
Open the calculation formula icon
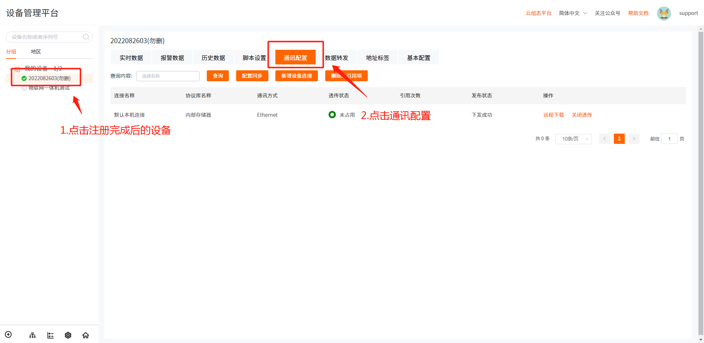(x=51, y=335)
